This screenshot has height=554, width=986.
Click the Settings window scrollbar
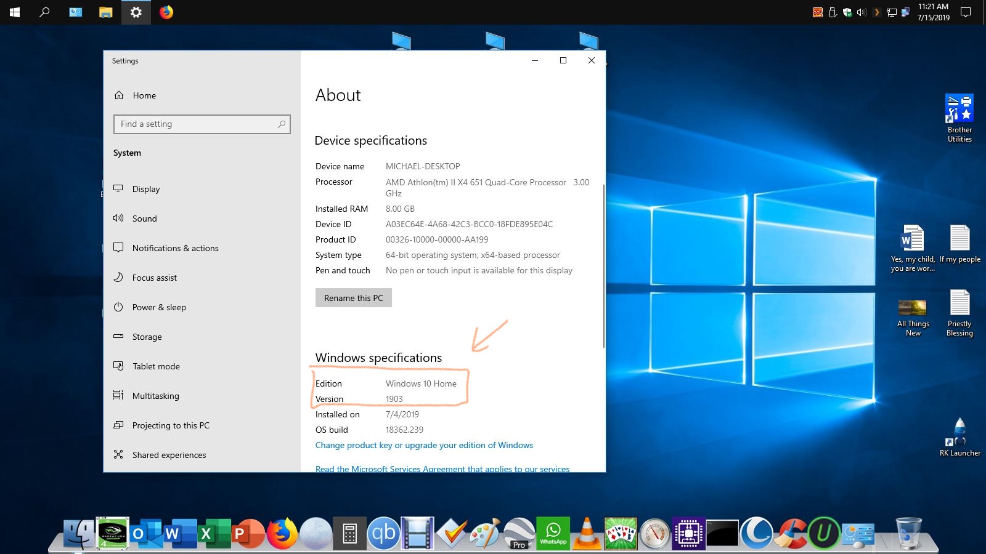tap(604, 265)
